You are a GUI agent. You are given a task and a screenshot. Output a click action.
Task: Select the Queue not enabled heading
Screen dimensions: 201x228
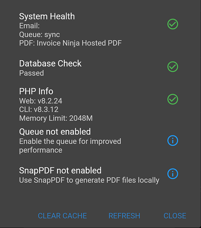[55, 132]
